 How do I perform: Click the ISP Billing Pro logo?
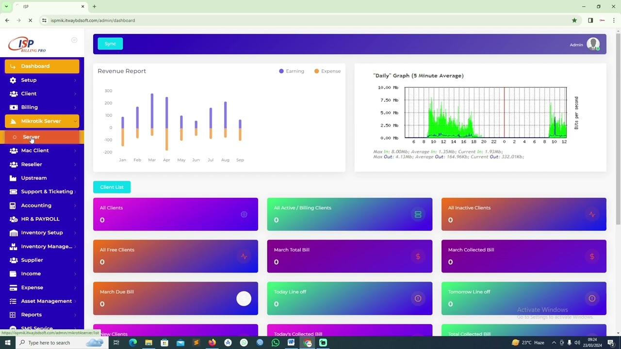pos(27,45)
